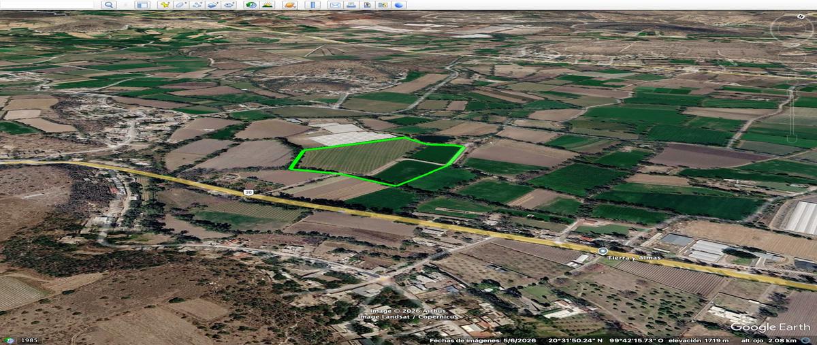Open 1985 historical imagery status icon
Viewport: 817px width, 345px height.
[10, 340]
